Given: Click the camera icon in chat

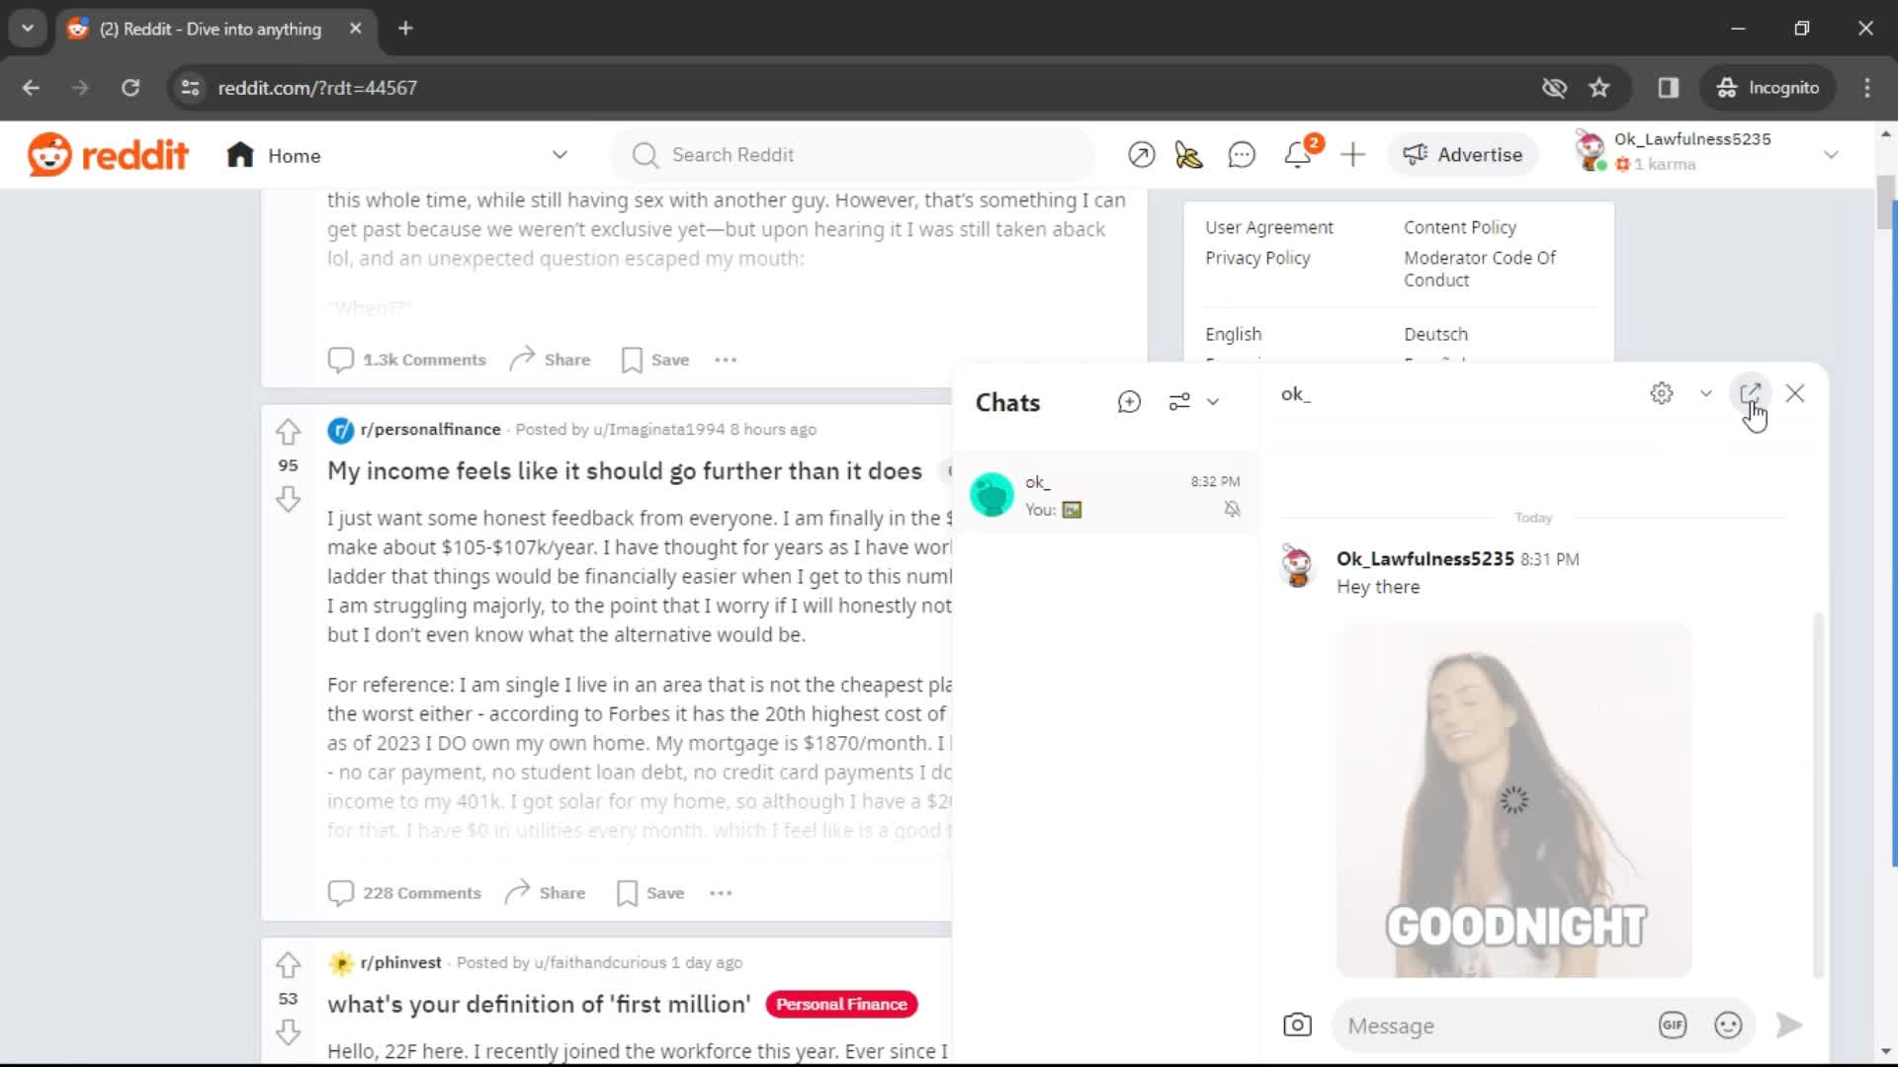Looking at the screenshot, I should tap(1298, 1026).
